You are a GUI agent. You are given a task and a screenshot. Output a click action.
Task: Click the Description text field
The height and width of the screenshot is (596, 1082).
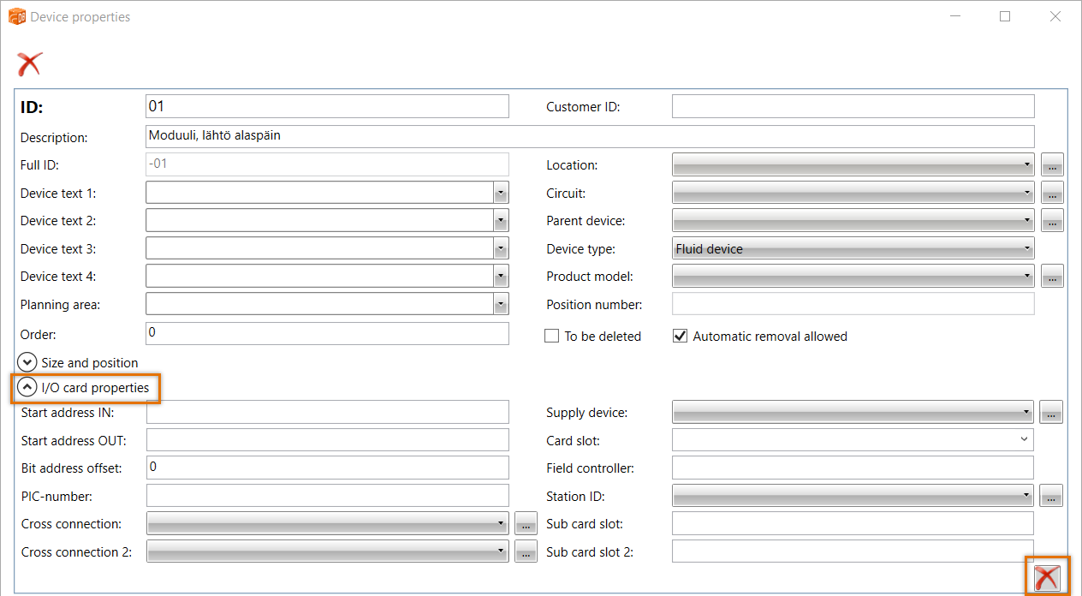pyautogui.click(x=589, y=136)
